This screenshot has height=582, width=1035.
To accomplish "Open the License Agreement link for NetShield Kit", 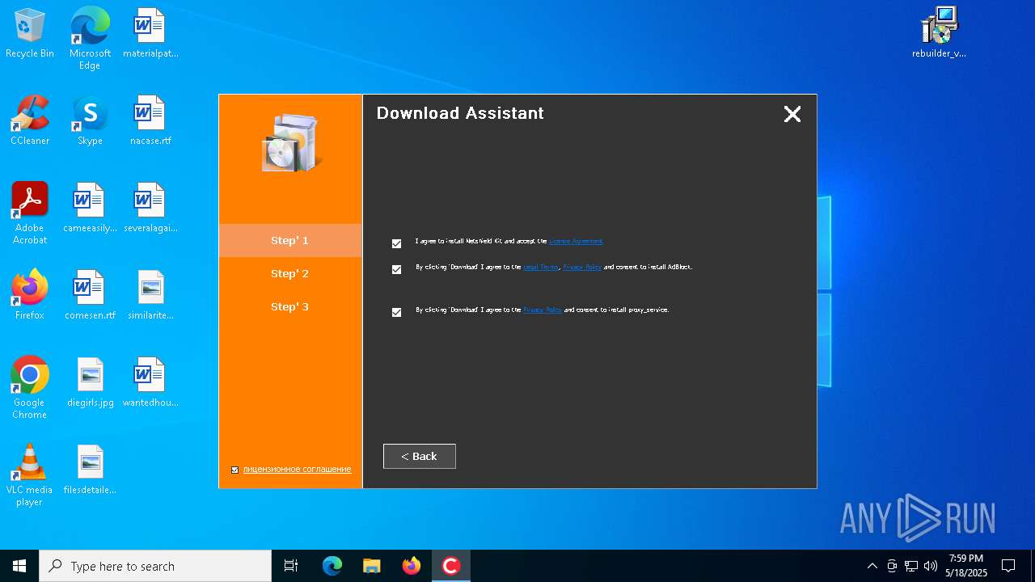I will pyautogui.click(x=576, y=241).
